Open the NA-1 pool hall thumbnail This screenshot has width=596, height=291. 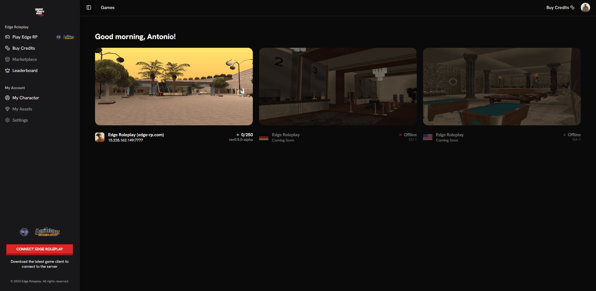[502, 87]
